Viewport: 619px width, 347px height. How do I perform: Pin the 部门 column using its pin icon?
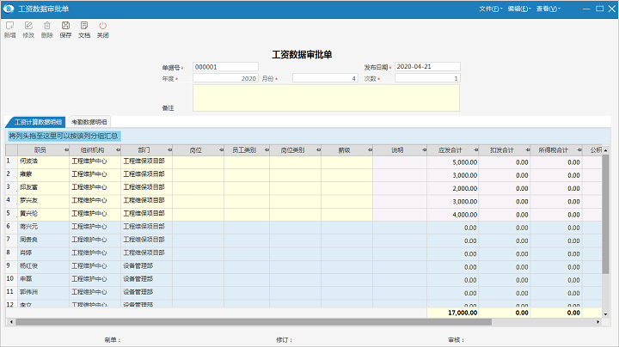click(169, 150)
